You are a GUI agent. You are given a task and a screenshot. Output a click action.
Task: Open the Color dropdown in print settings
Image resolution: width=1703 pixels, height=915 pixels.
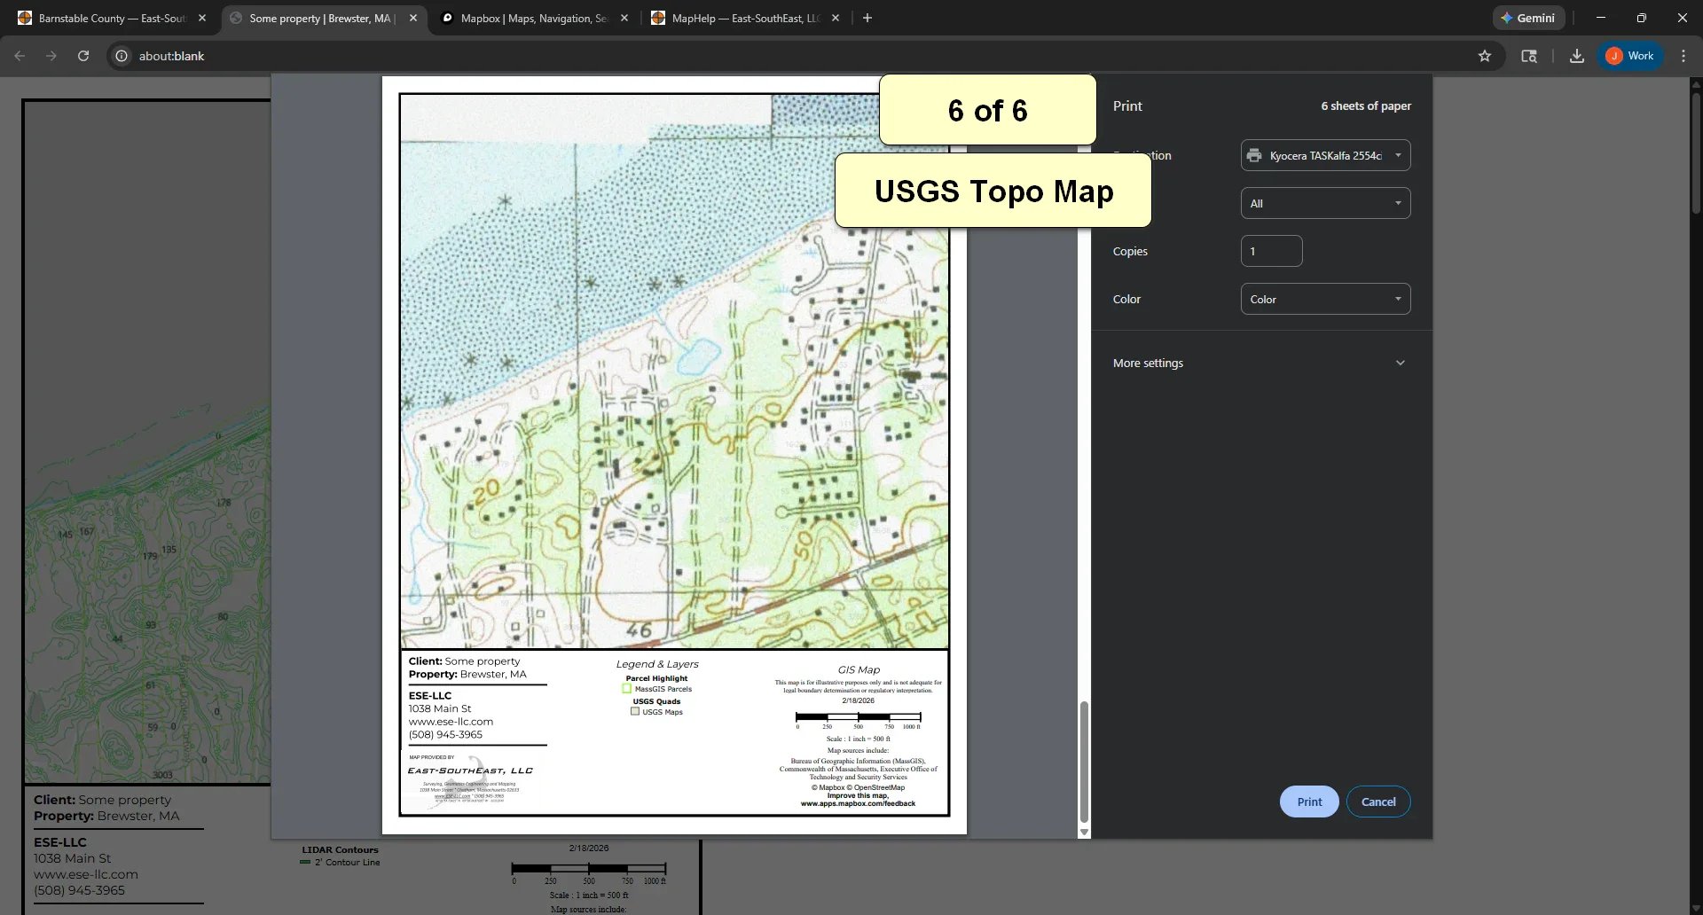coord(1324,299)
